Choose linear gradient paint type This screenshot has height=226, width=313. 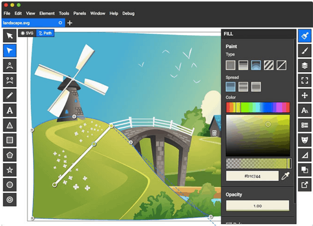point(243,65)
